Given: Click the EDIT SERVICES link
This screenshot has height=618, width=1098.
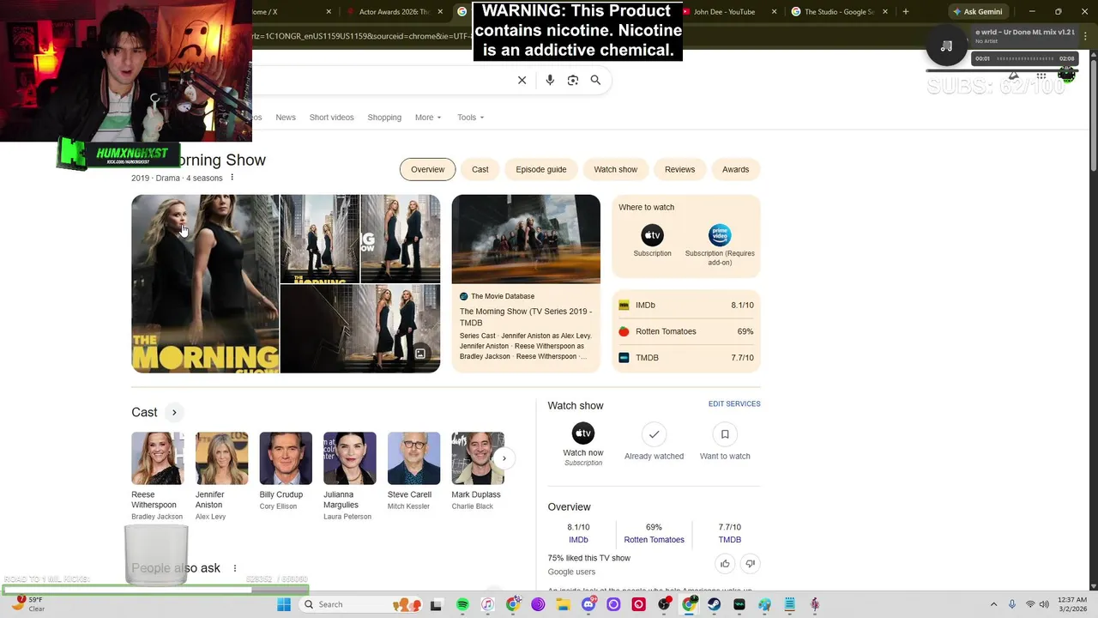Looking at the screenshot, I should [x=734, y=404].
